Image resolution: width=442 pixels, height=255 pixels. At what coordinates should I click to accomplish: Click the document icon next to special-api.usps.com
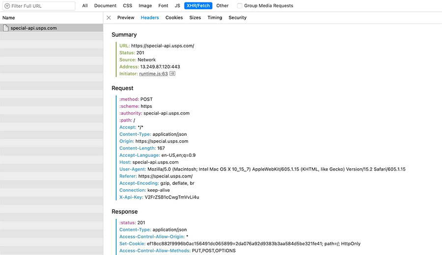click(x=5, y=28)
